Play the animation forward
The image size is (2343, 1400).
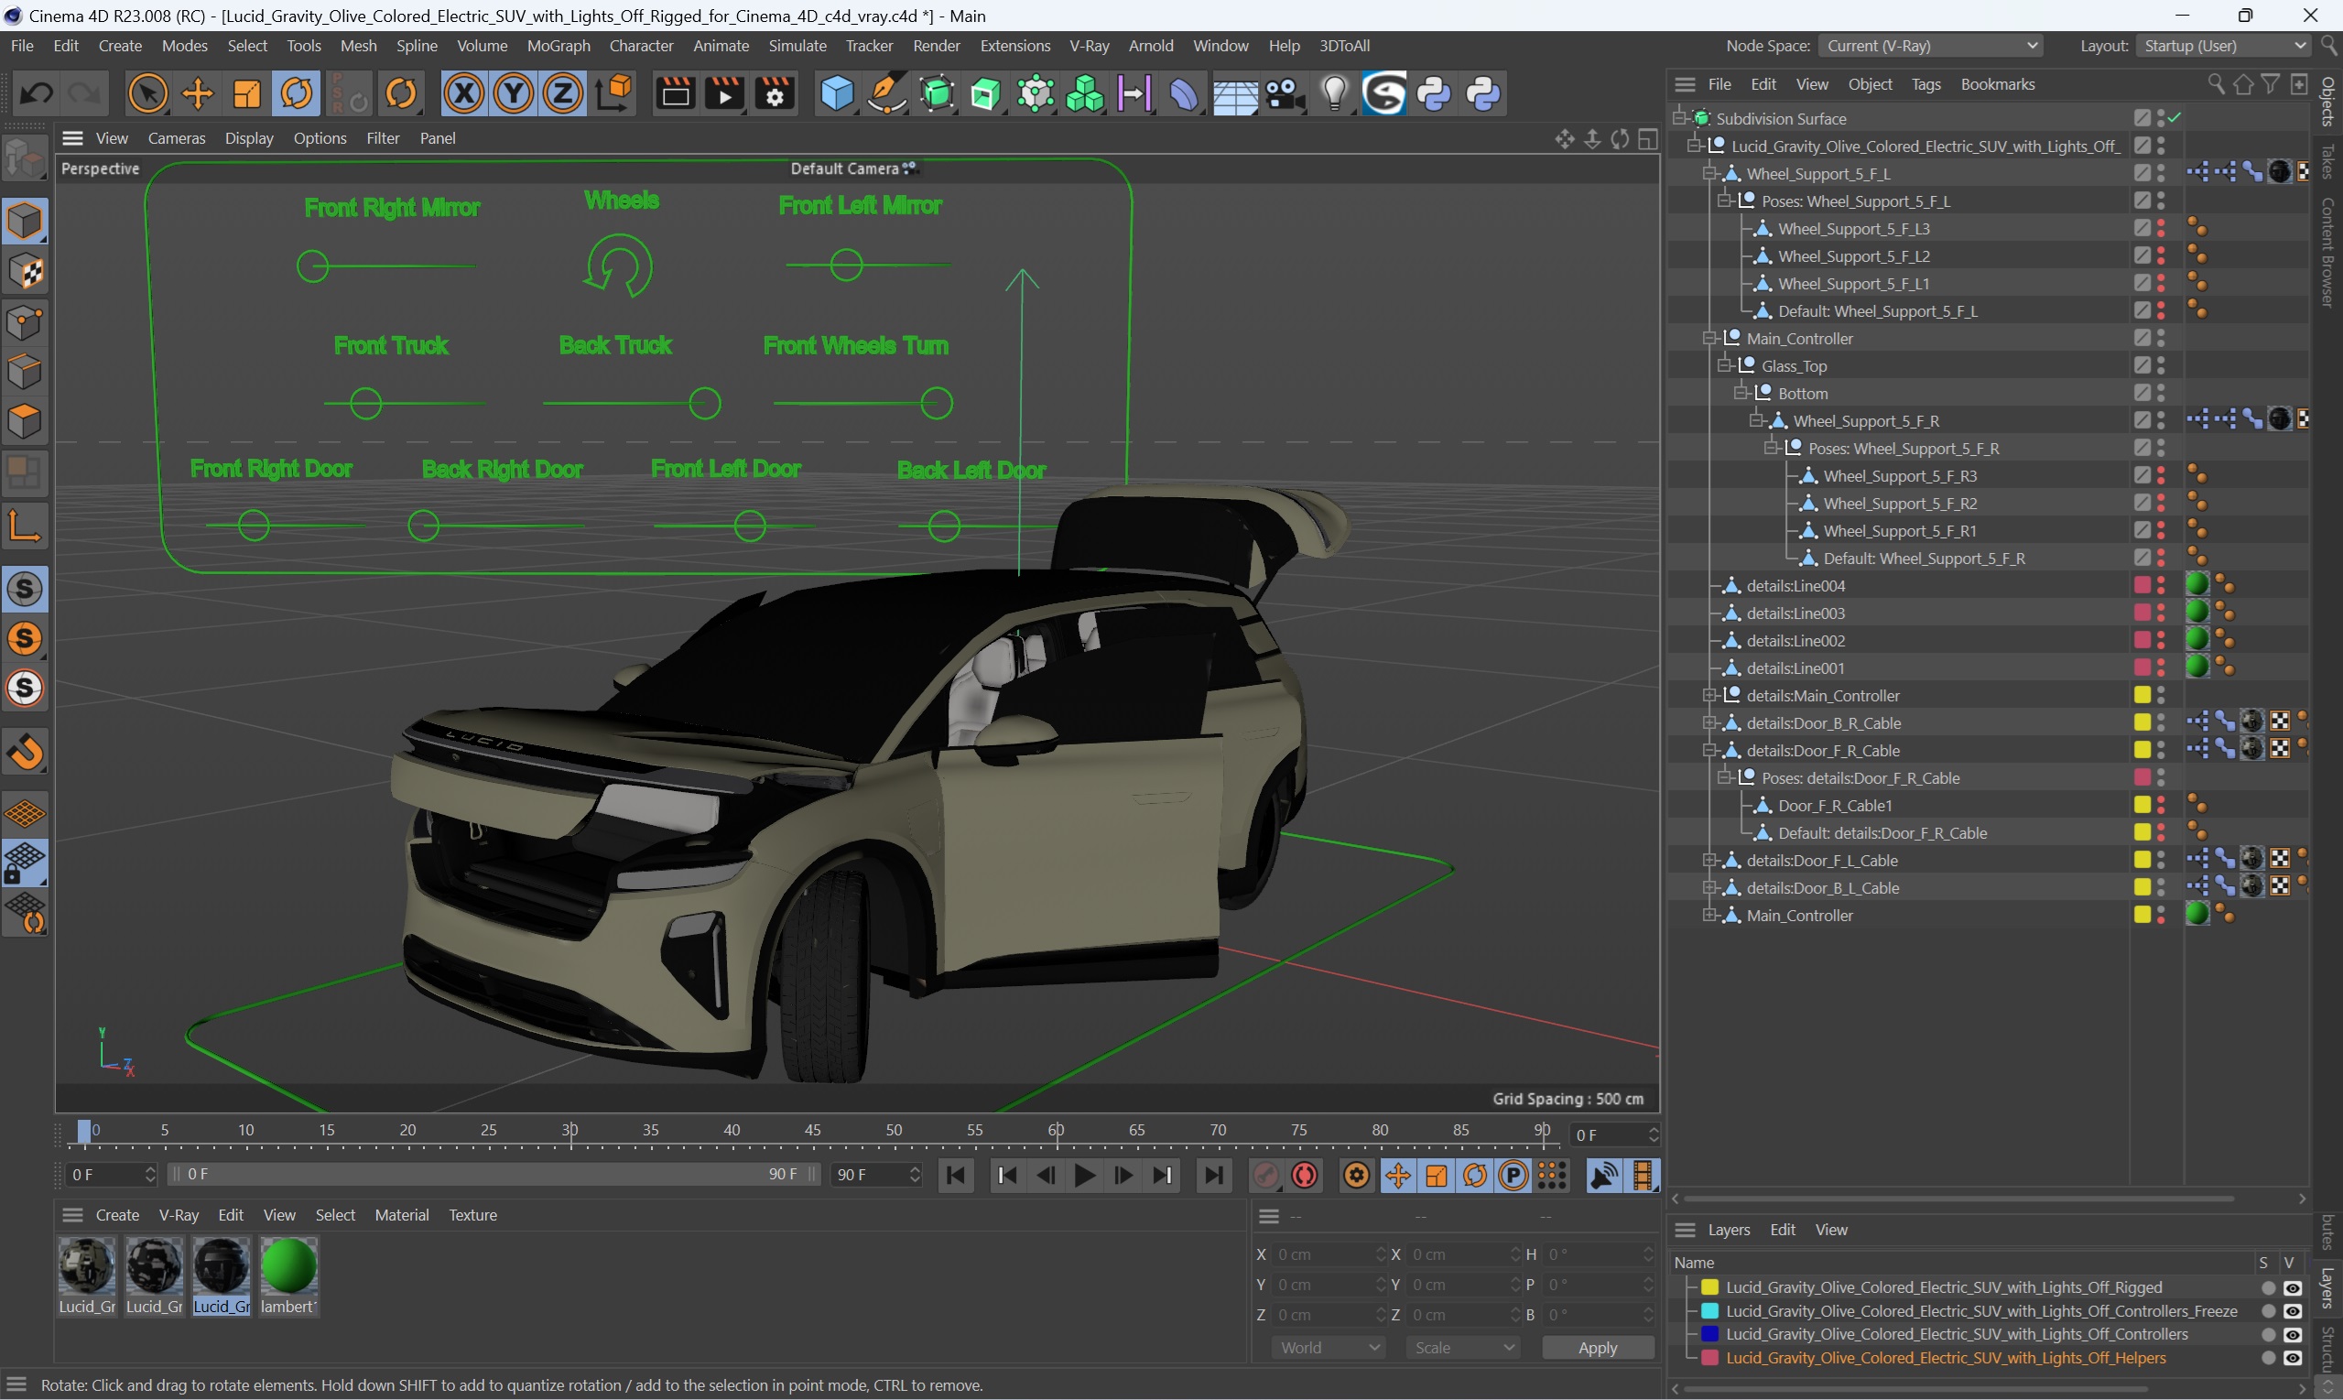coord(1085,1176)
